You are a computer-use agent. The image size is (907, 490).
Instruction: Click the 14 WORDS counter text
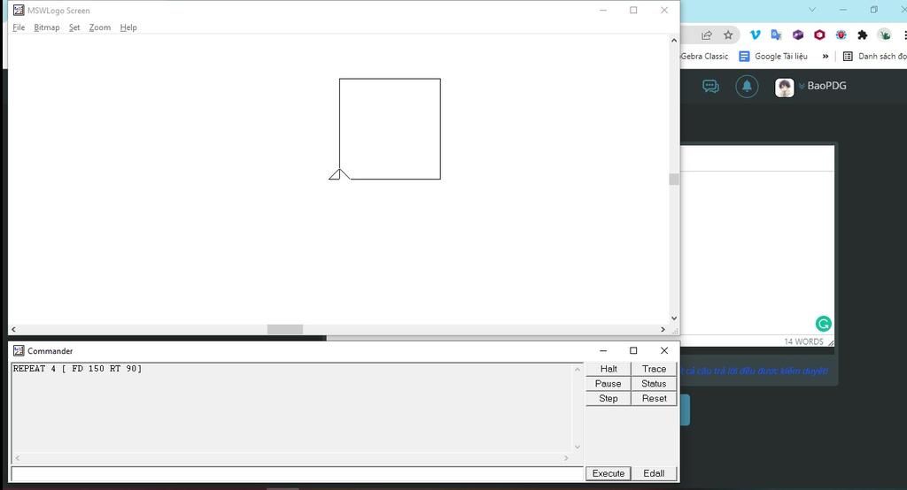[803, 341]
